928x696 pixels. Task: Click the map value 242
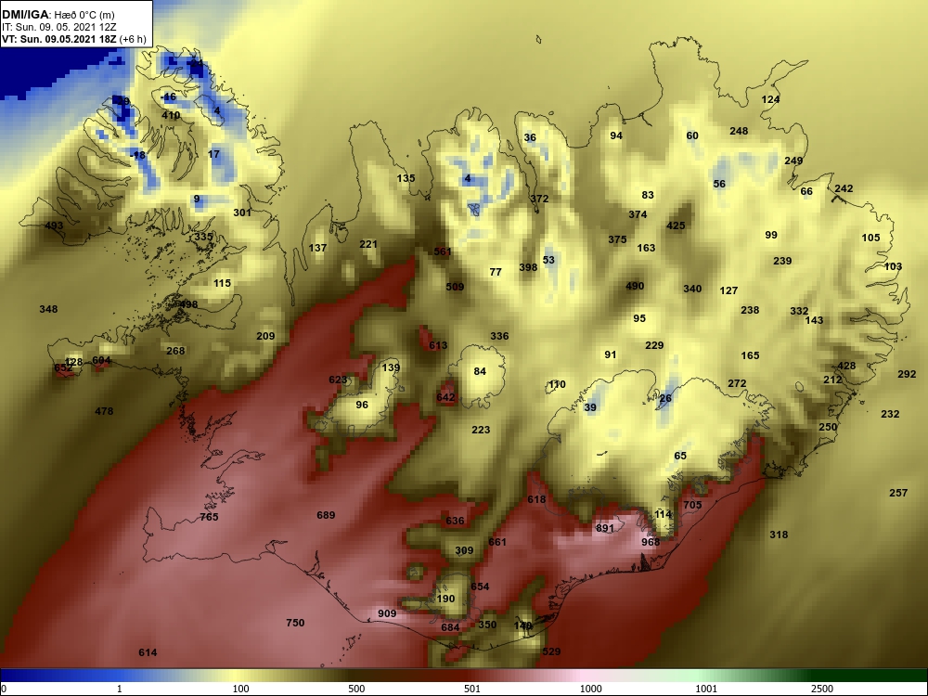[844, 188]
